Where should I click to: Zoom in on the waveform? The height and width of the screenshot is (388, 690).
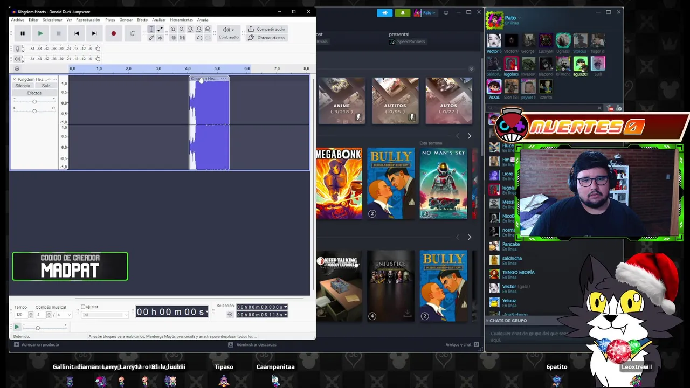point(173,29)
